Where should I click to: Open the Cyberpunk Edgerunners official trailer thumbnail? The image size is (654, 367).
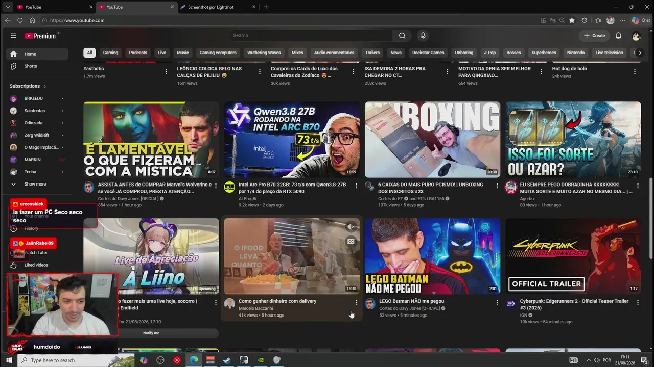point(573,256)
